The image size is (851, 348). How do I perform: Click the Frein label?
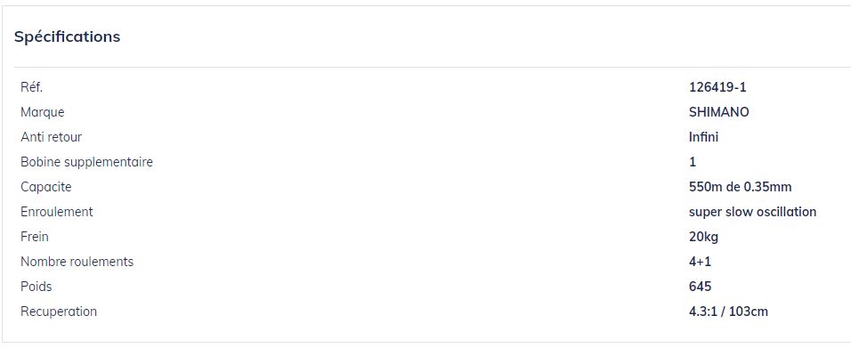(x=35, y=237)
